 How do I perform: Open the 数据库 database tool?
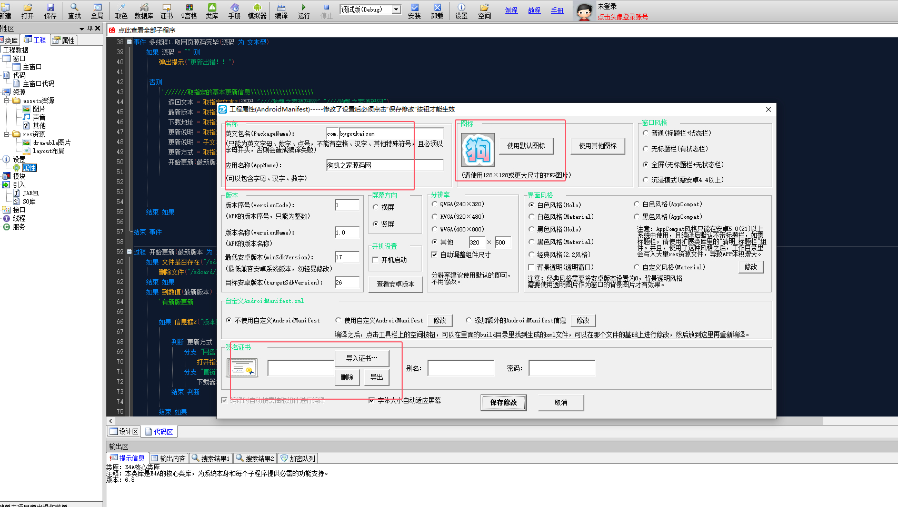(x=144, y=11)
